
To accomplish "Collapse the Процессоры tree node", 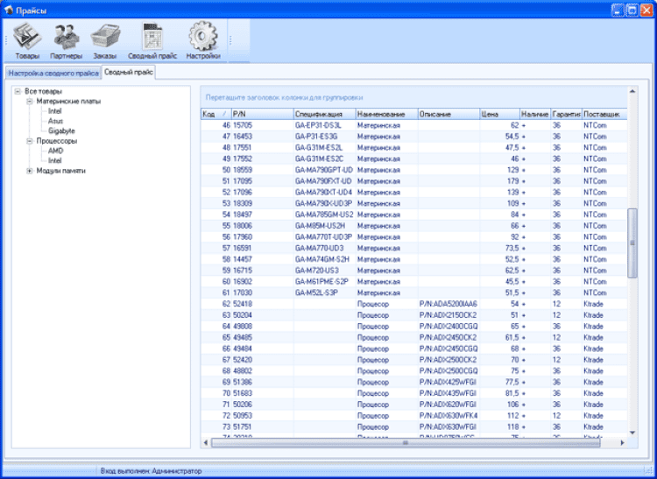I will (x=29, y=141).
